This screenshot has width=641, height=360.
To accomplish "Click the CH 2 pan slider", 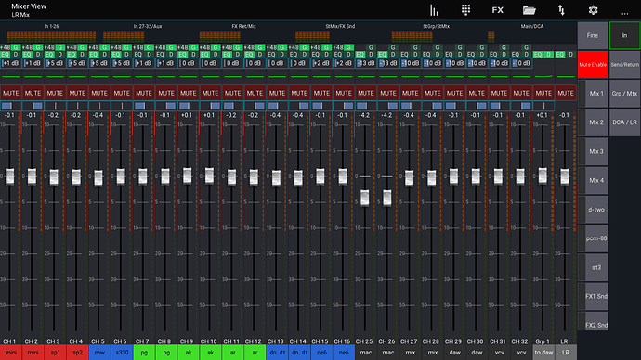I will pos(33,106).
